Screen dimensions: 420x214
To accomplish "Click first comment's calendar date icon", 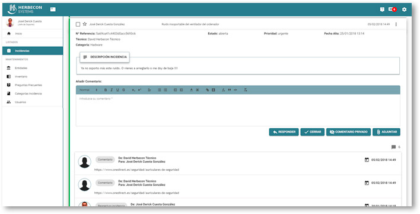I will 367,160.
